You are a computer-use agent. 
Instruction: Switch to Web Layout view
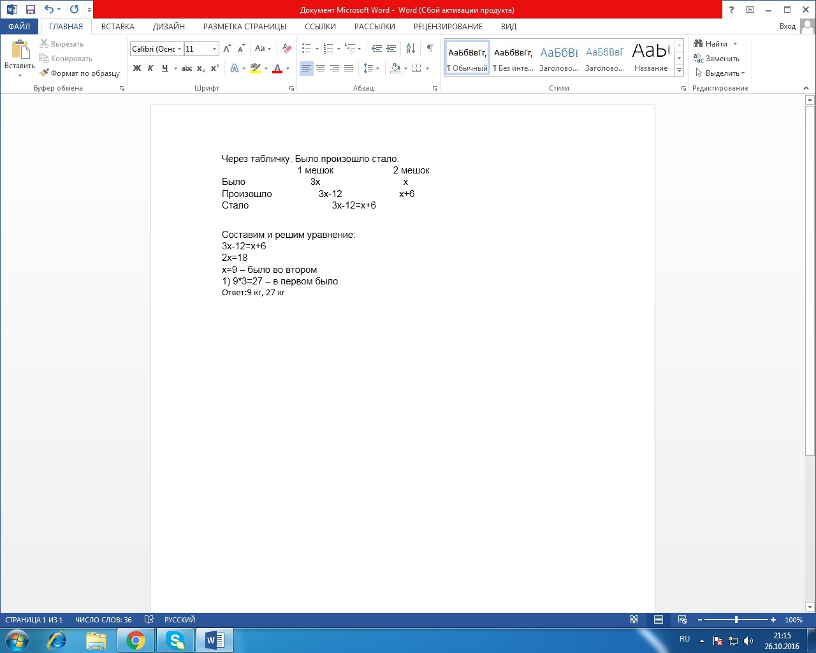[683, 620]
